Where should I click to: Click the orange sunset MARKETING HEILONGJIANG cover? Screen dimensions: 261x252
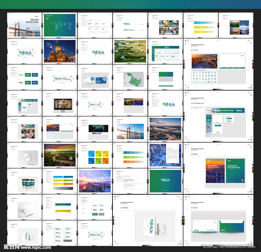(215, 170)
